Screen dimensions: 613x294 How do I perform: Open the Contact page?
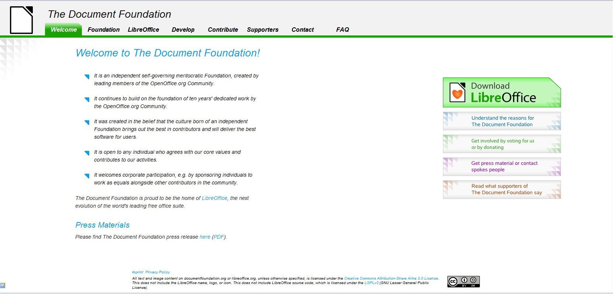(302, 30)
